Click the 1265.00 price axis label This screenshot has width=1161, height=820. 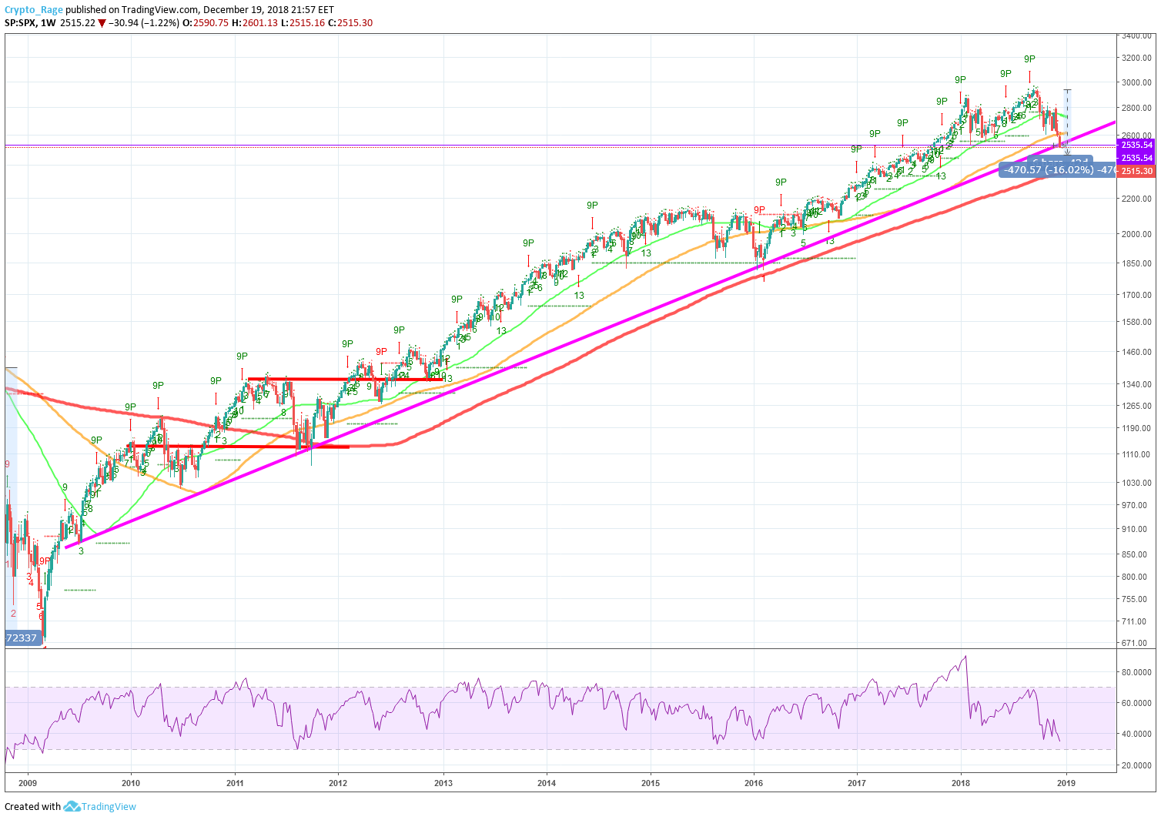point(1137,406)
